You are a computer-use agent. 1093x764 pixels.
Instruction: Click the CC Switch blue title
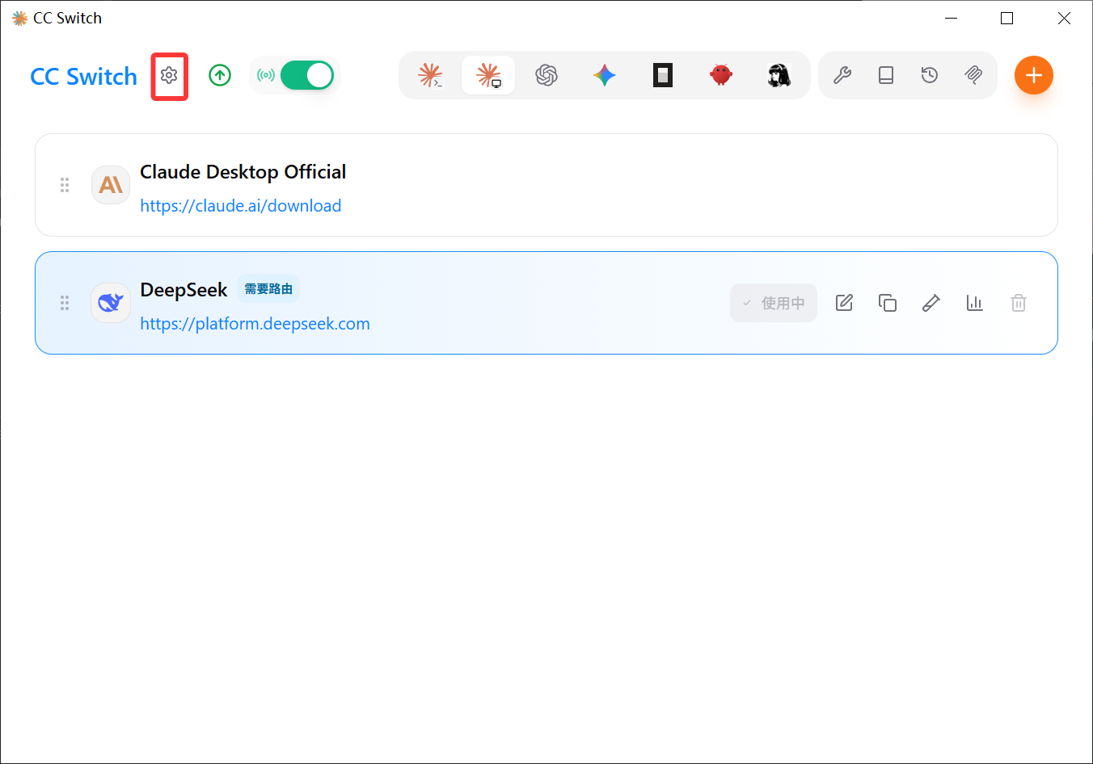(x=83, y=77)
